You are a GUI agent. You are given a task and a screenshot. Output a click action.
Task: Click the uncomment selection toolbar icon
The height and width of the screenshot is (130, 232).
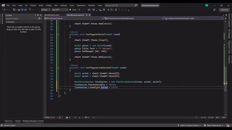click(x=111, y=10)
